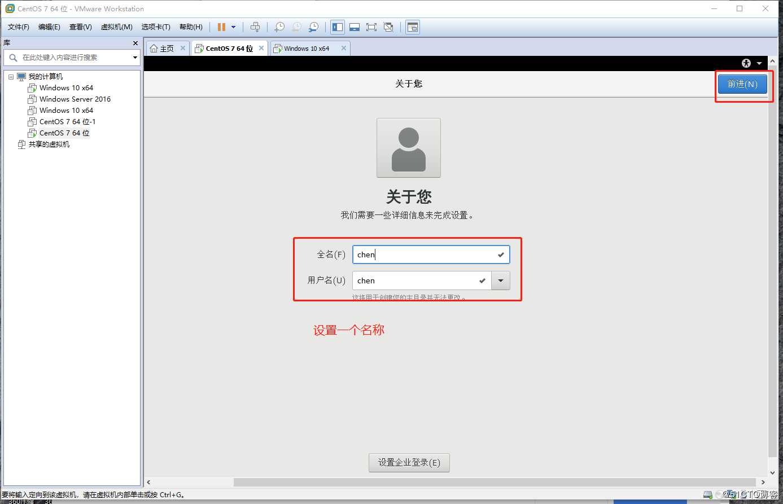Toggle the library sidebar view icon

click(338, 27)
